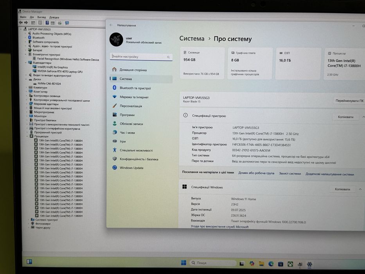Click the Scan for hardware changes monitor icon

[67, 23]
